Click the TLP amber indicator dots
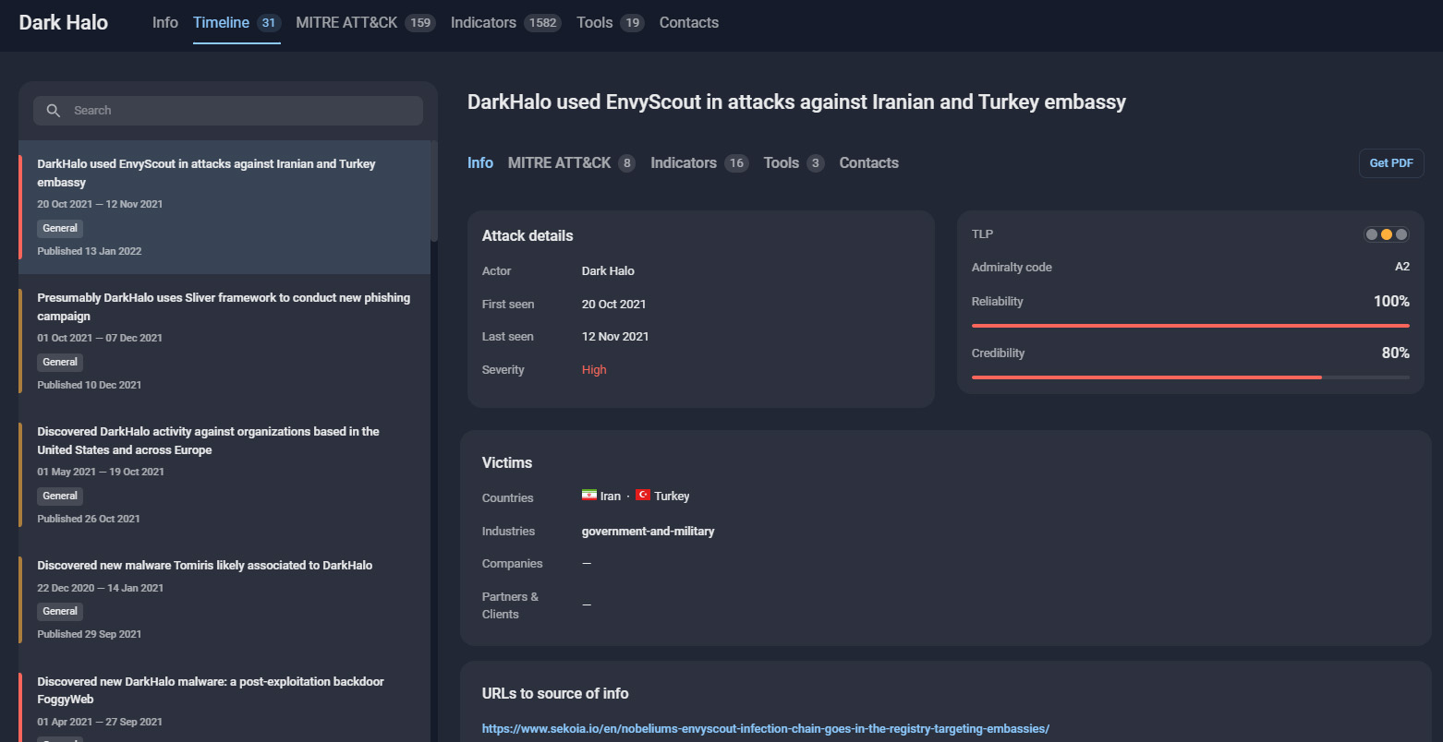The width and height of the screenshot is (1443, 742). [x=1386, y=234]
